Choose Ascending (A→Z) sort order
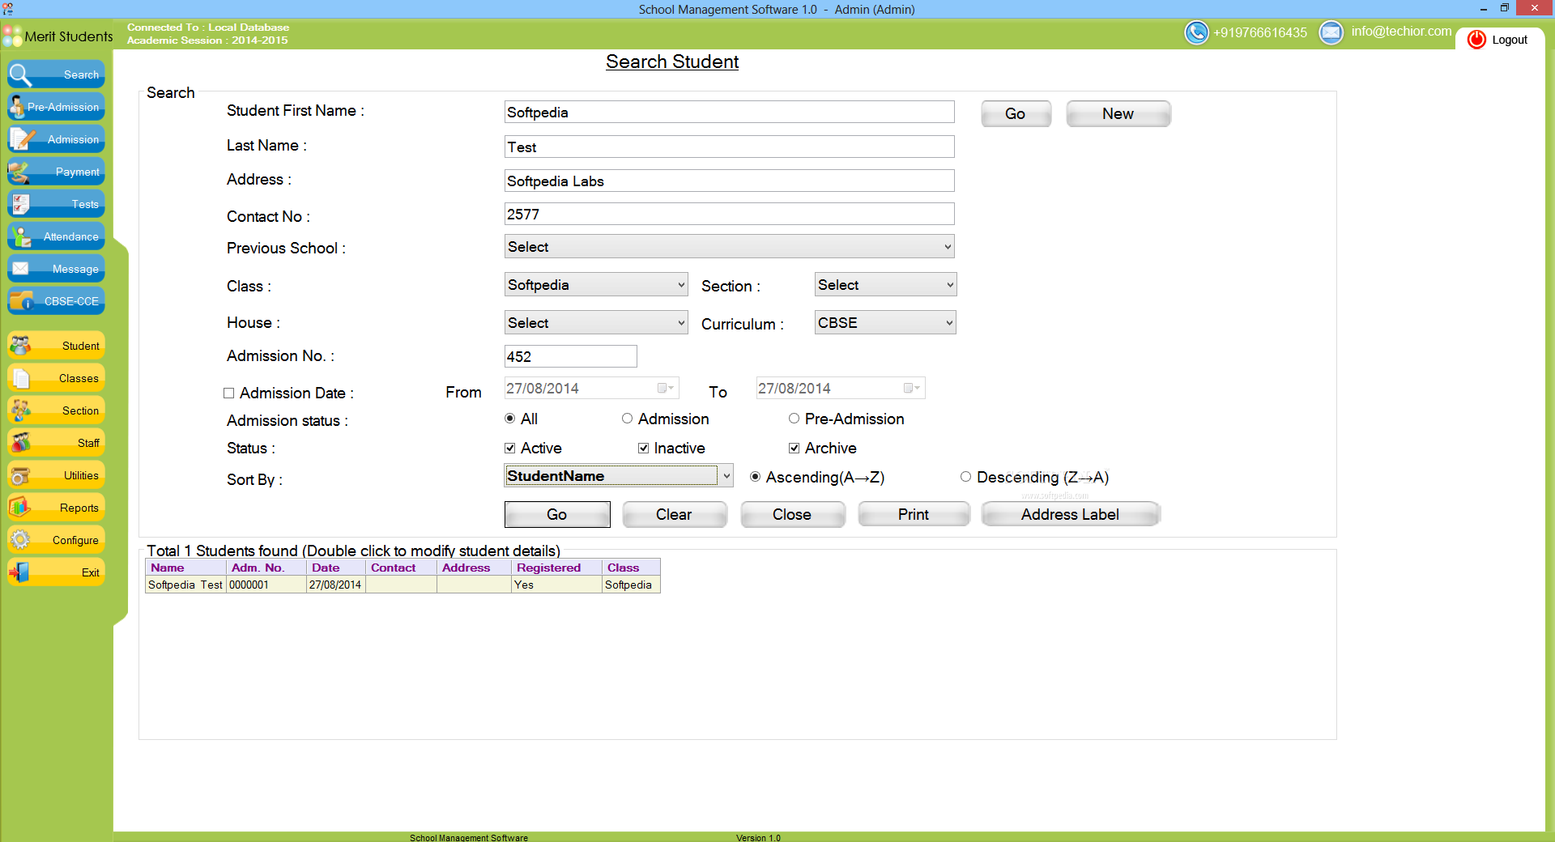1555x842 pixels. point(755,477)
